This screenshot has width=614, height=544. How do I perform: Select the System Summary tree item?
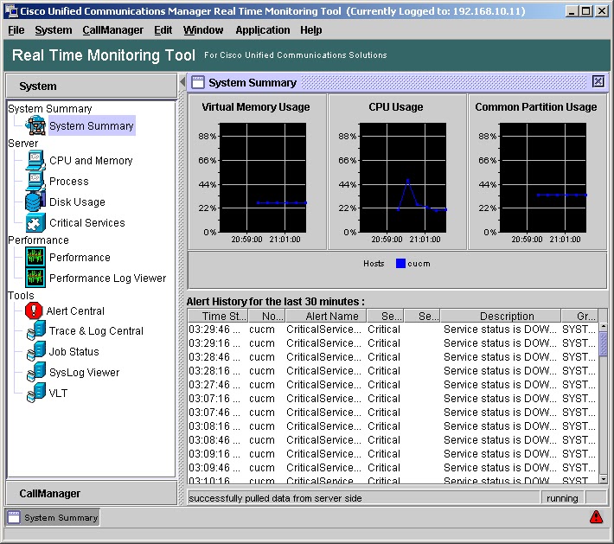point(92,125)
